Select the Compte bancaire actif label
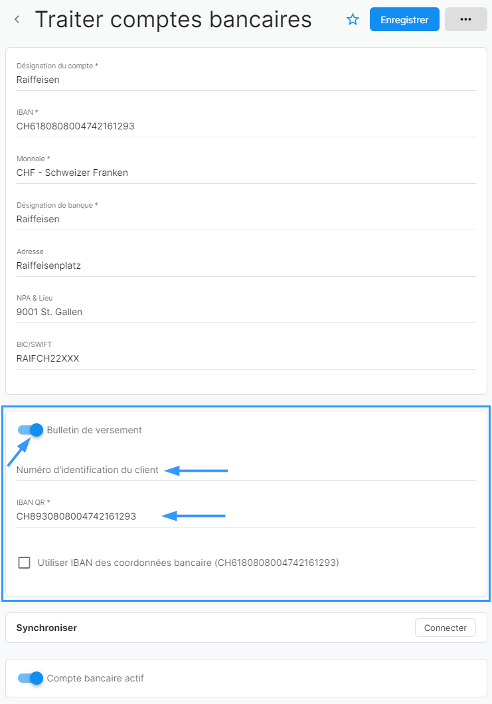This screenshot has width=492, height=704. (x=95, y=678)
